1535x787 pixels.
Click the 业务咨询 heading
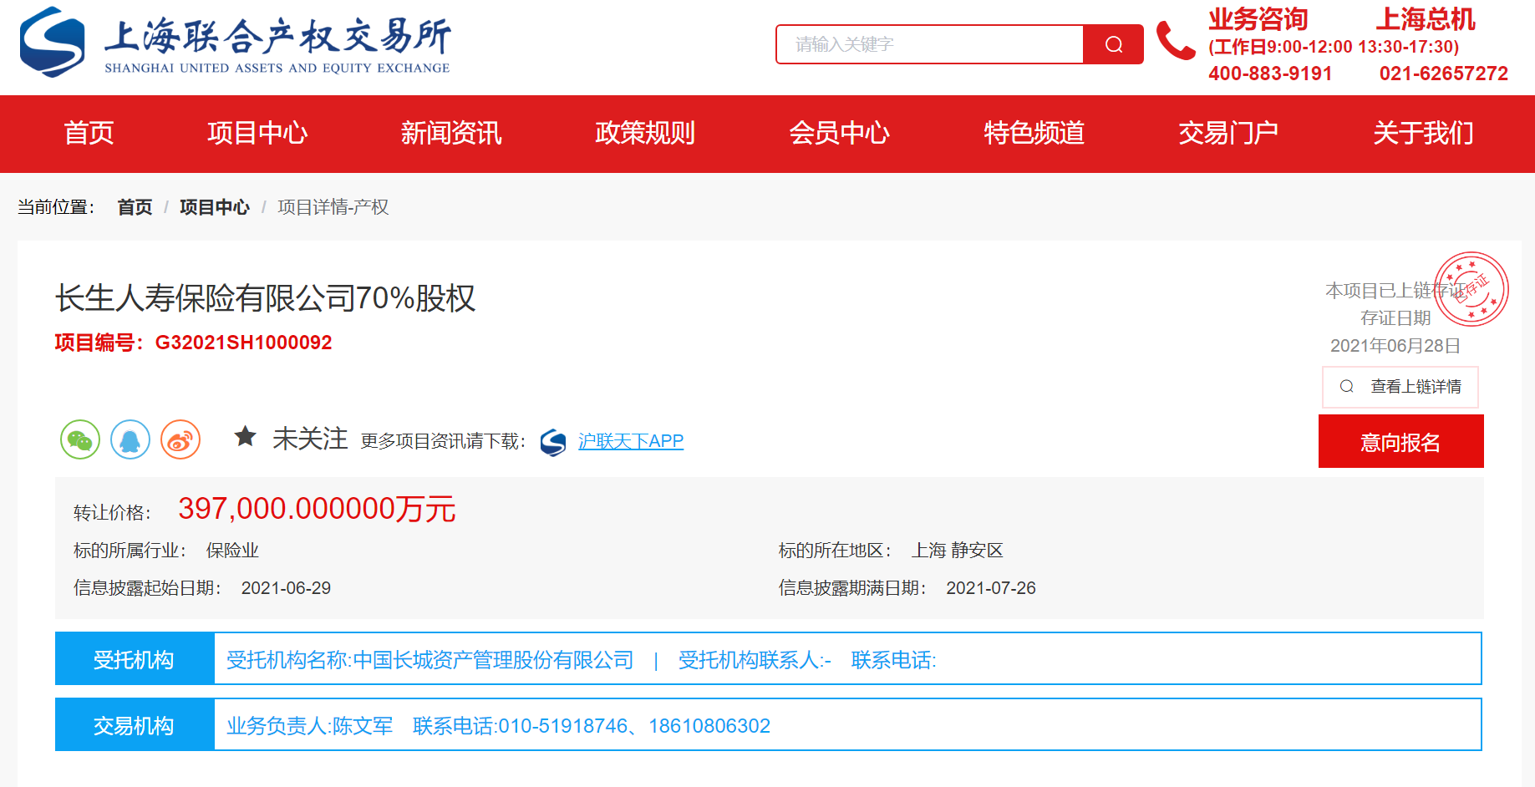pos(1258,19)
